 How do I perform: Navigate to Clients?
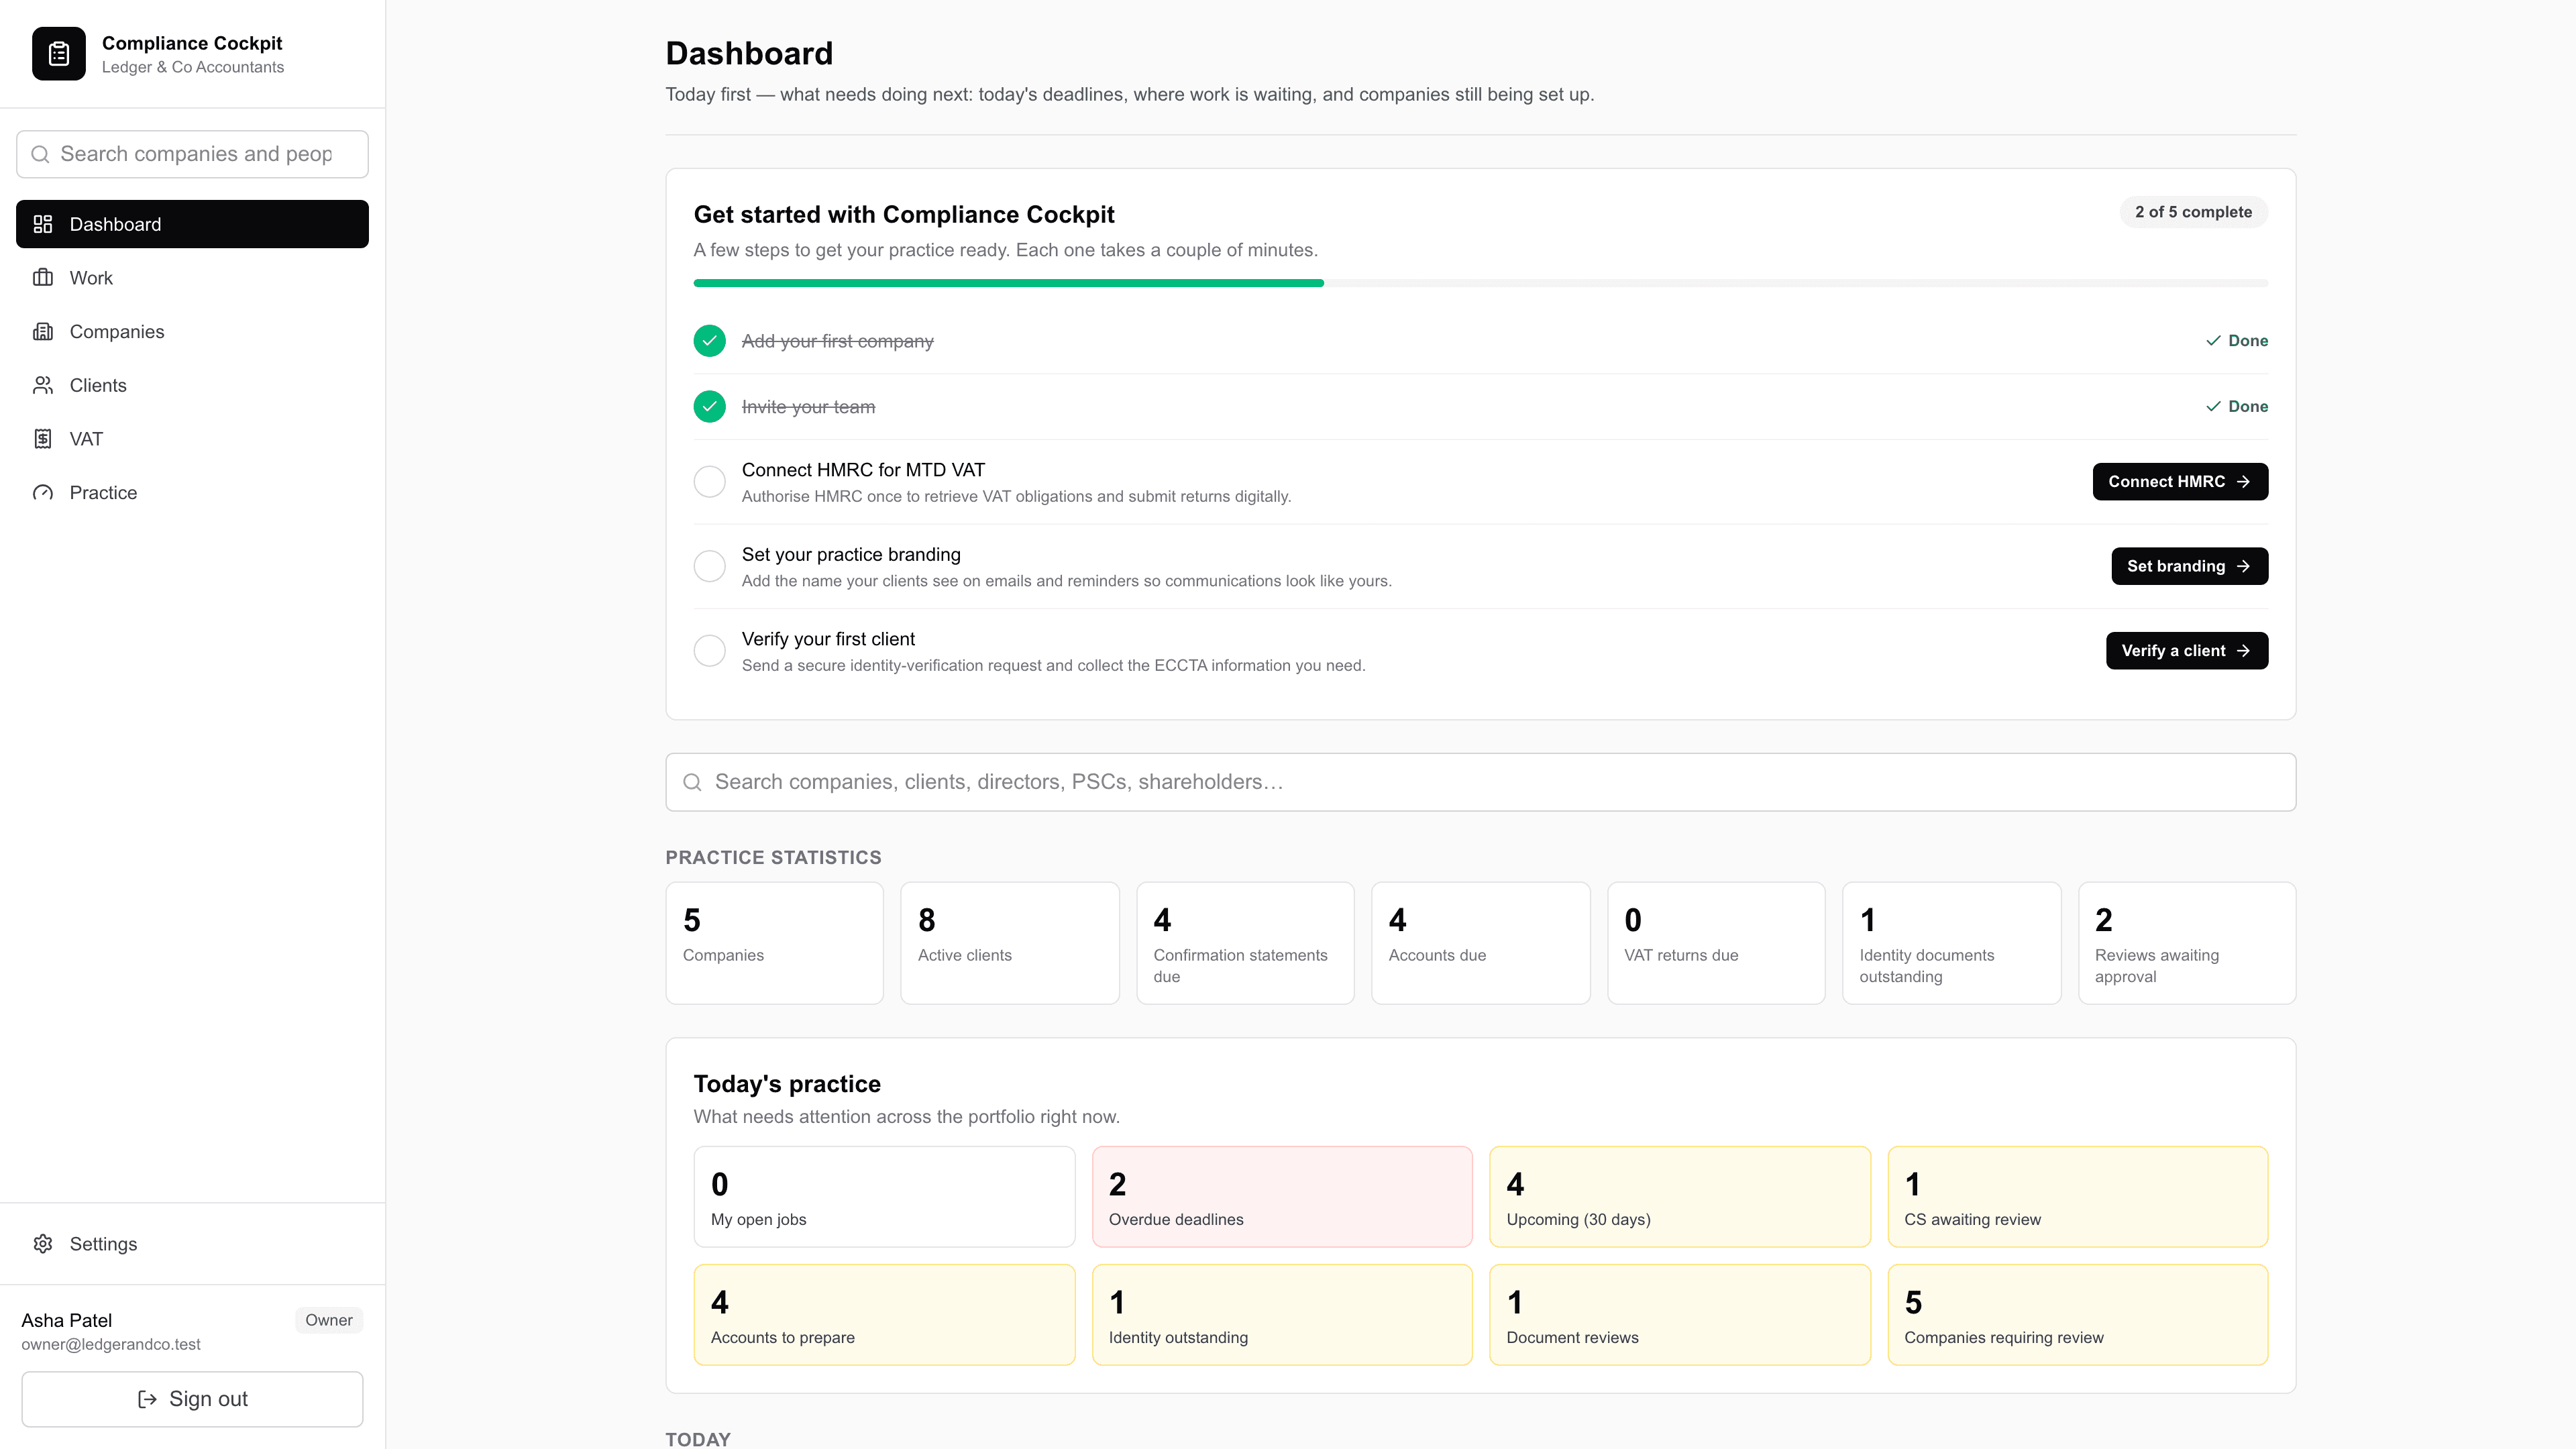(x=192, y=385)
